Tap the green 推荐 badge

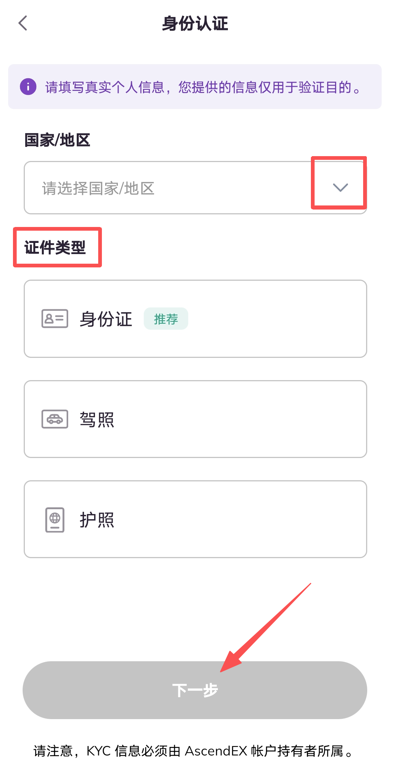[166, 319]
